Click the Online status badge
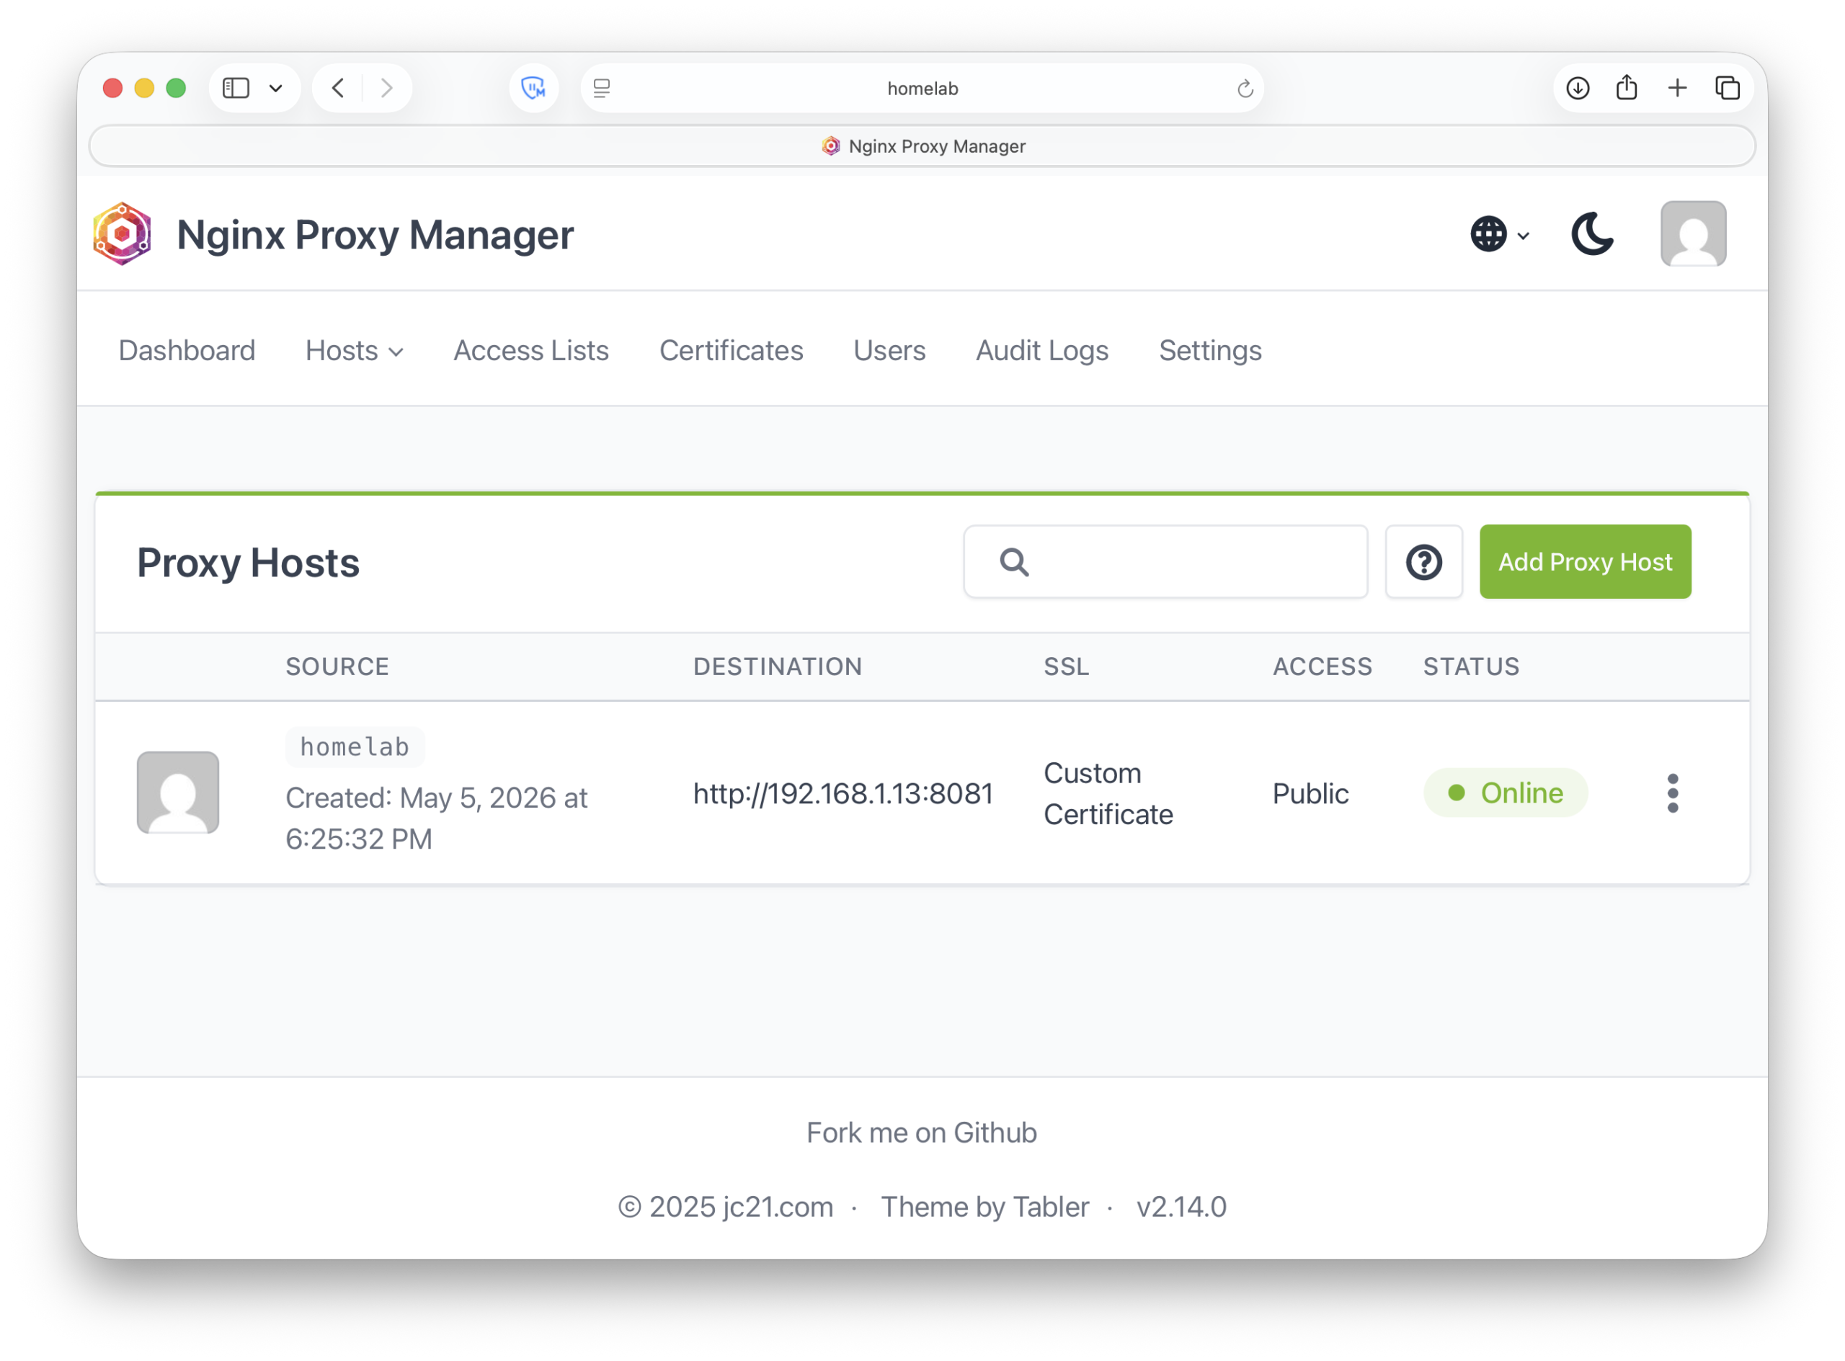Image resolution: width=1845 pixels, height=1361 pixels. coord(1506,793)
